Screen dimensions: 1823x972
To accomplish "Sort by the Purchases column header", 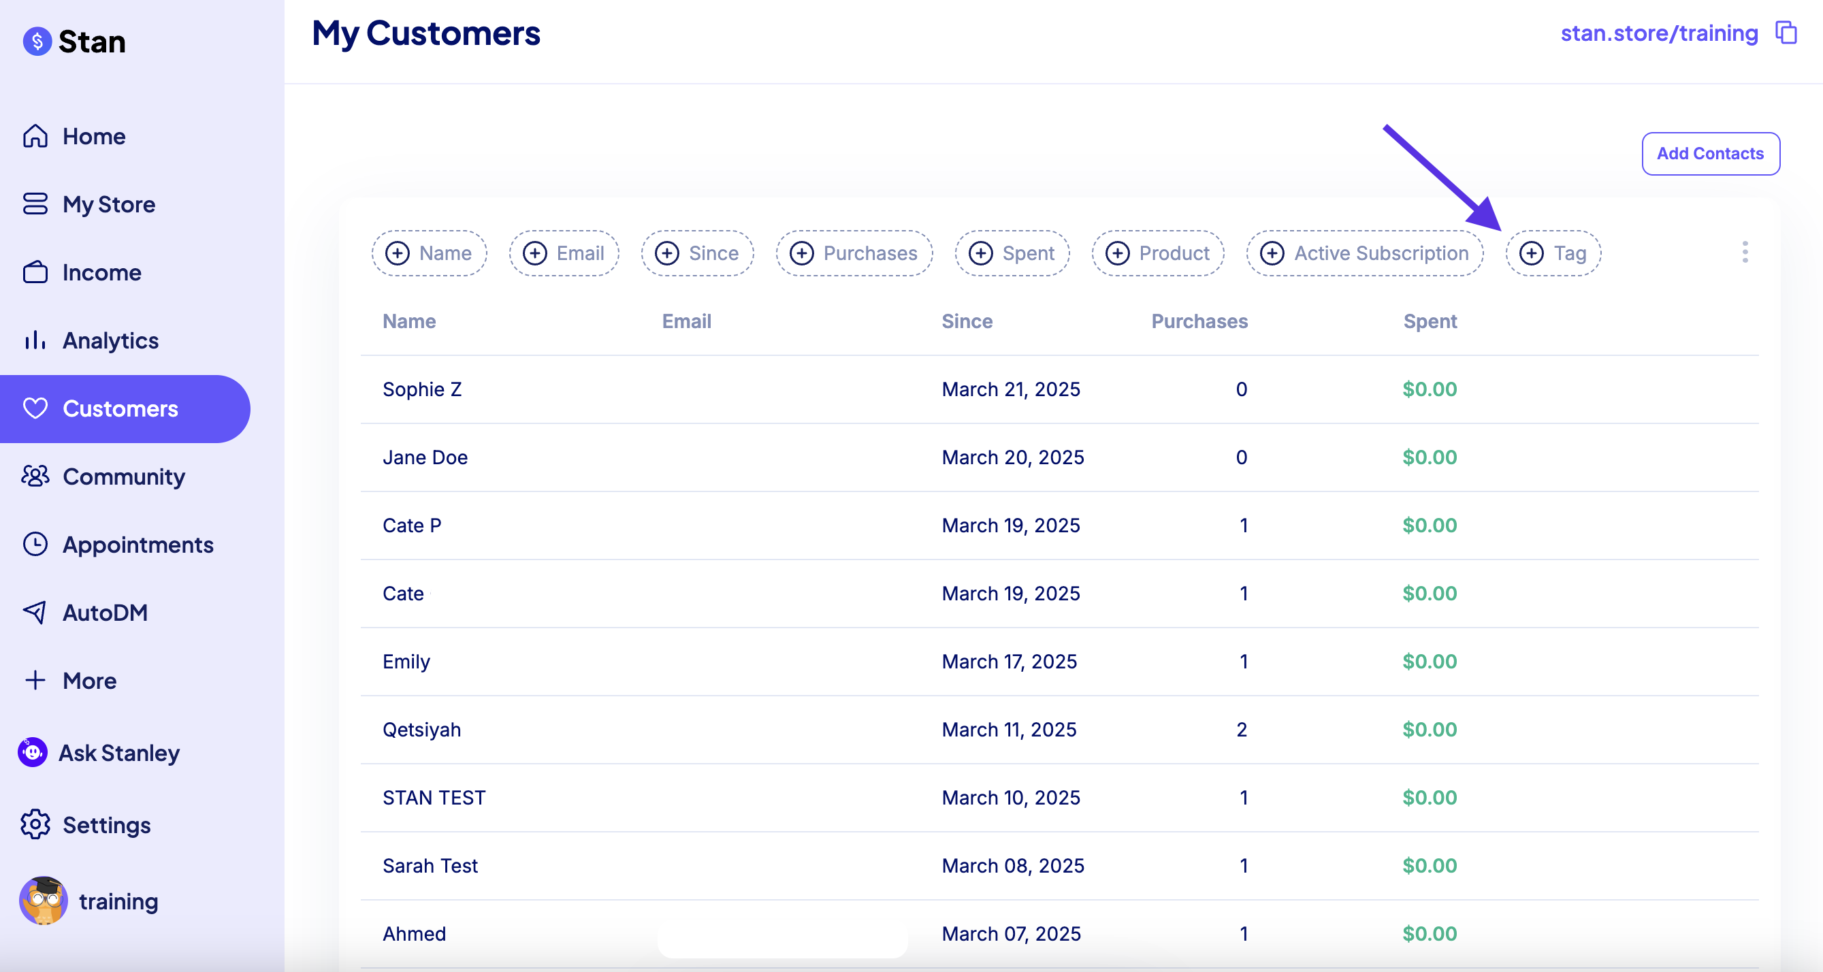I will click(1199, 321).
